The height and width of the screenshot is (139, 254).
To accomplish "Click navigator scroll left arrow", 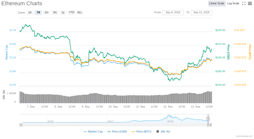I will coord(21,125).
